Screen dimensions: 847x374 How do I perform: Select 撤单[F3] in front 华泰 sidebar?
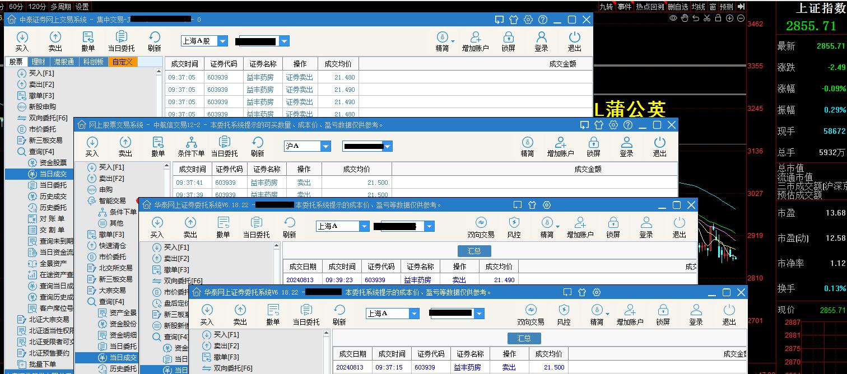[x=226, y=357]
